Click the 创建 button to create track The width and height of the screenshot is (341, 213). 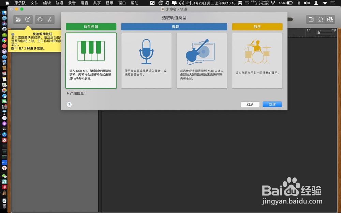272,104
